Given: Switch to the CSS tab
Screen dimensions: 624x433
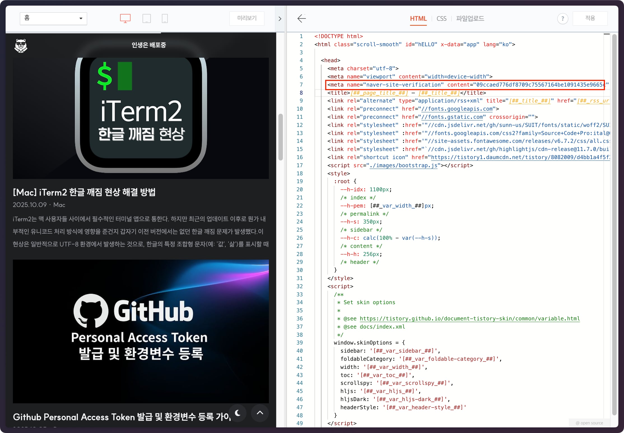Looking at the screenshot, I should [441, 18].
